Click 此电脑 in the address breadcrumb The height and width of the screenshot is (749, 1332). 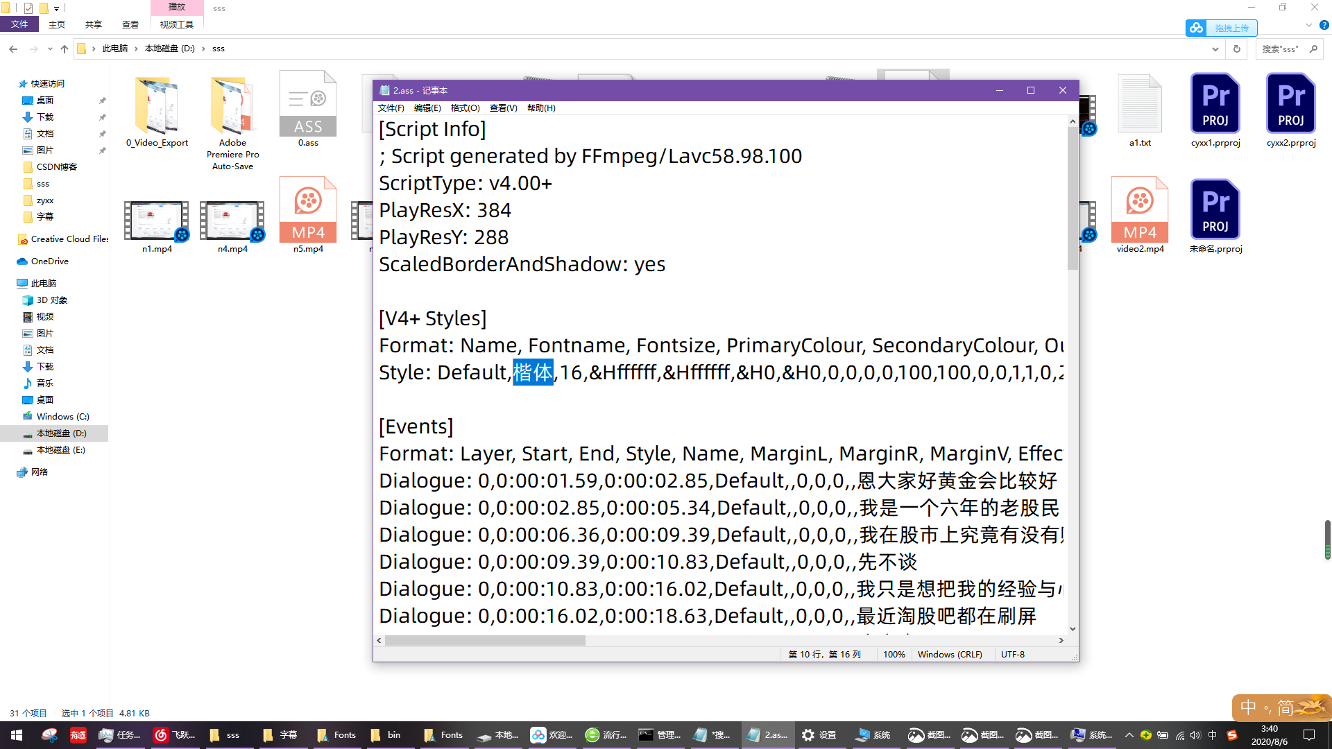(x=115, y=49)
